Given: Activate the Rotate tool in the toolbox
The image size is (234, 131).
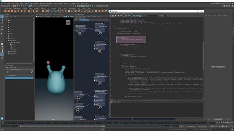Looking at the screenshot, I should pos(2,30).
